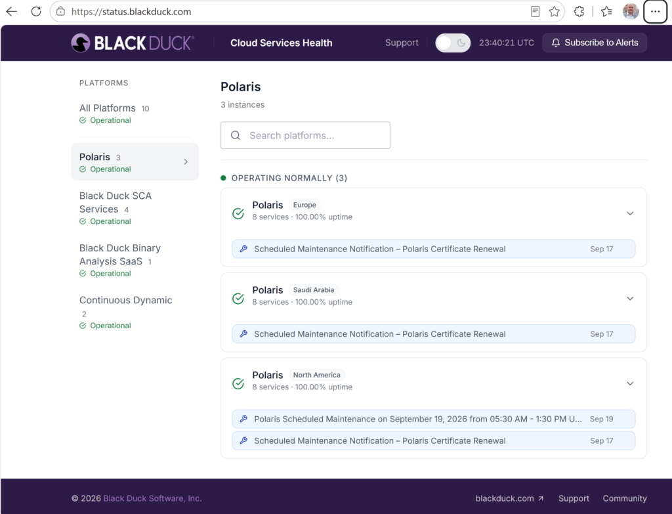The width and height of the screenshot is (672, 514).
Task: Select Continuous Dynamic in the sidebar
Action: tap(135, 312)
